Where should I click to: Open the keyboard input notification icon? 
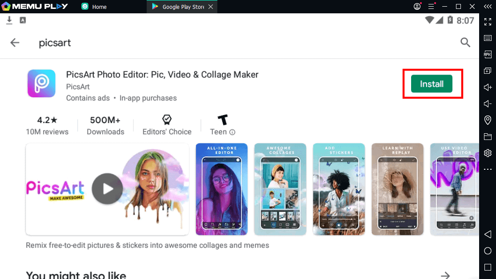tap(23, 20)
